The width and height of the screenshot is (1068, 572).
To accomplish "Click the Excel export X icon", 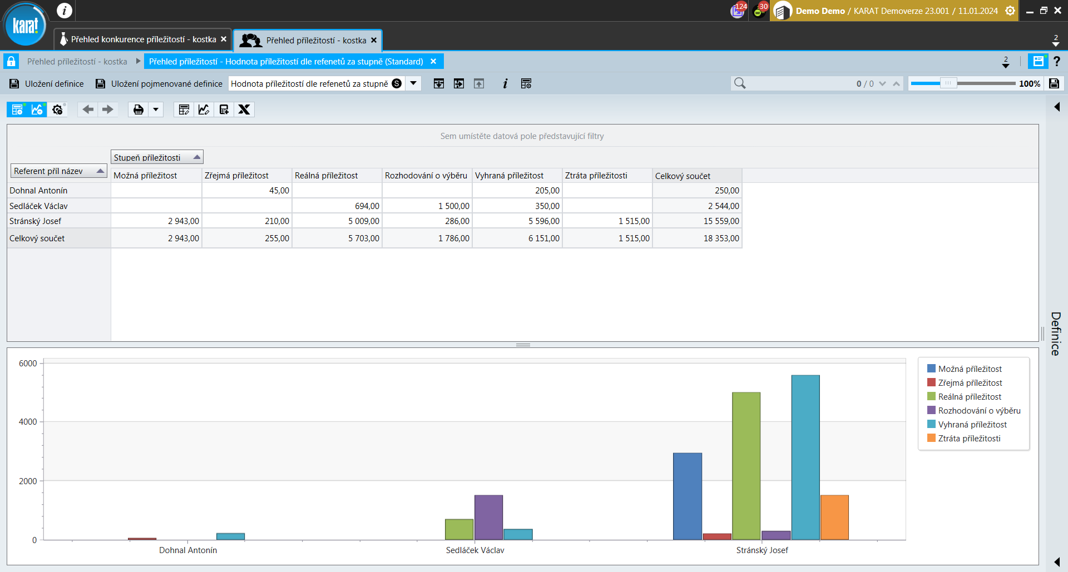I will coord(244,110).
